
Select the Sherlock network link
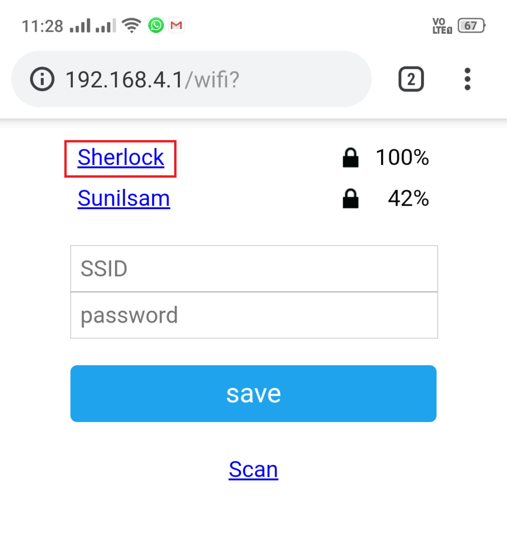120,158
